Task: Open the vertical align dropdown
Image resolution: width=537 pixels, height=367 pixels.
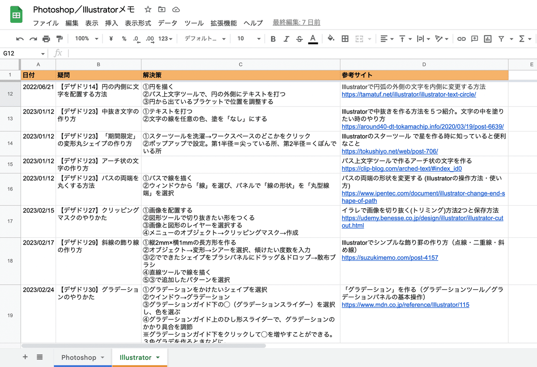Action: tap(405, 39)
